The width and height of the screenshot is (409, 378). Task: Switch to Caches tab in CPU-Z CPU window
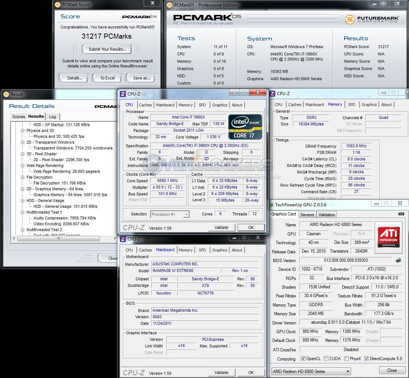145,105
